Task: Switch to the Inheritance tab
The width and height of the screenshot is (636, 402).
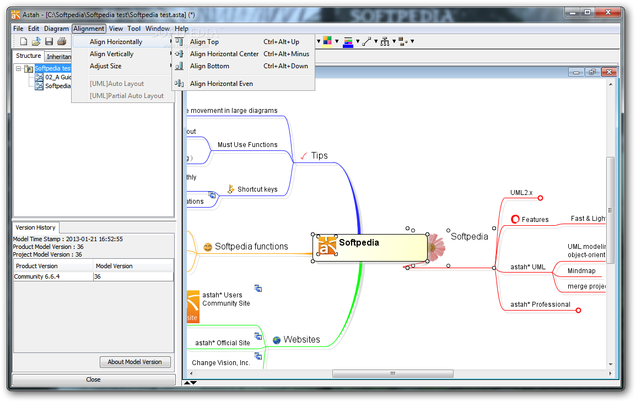Action: [58, 57]
